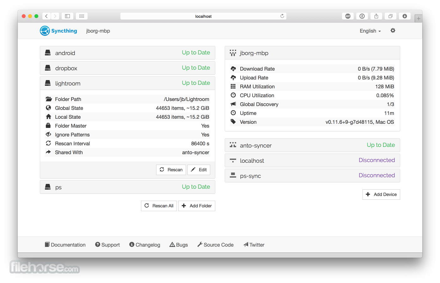Expand the localhost device panel

312,160
